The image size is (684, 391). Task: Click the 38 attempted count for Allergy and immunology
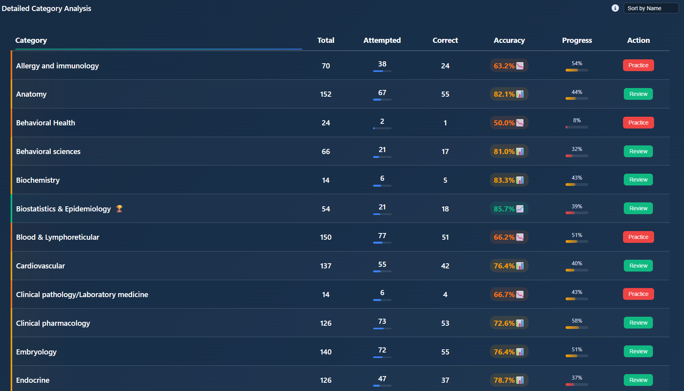pos(382,64)
